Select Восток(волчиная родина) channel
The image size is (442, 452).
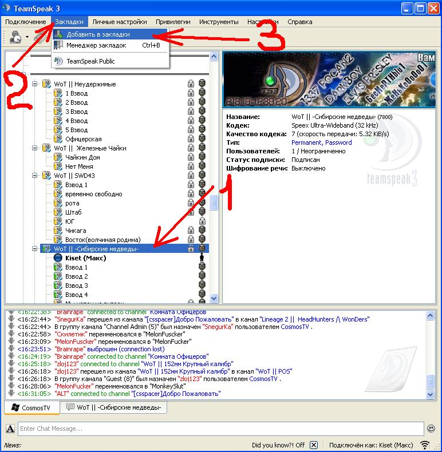tap(102, 240)
